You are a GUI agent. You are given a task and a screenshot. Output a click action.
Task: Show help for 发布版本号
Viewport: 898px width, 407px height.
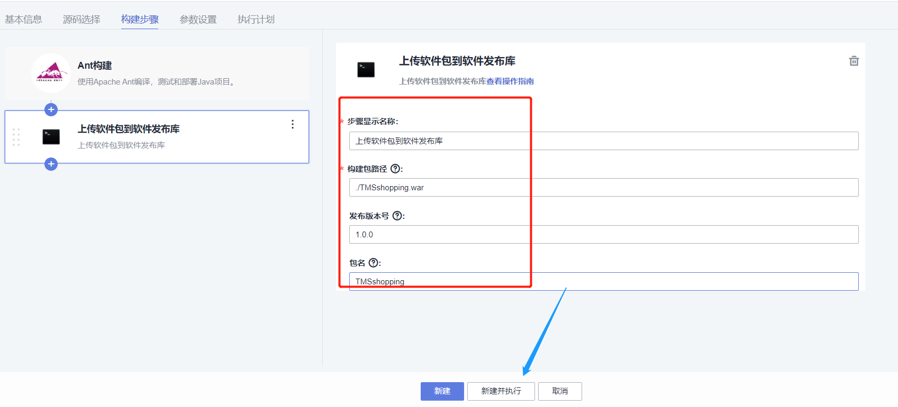click(x=397, y=216)
